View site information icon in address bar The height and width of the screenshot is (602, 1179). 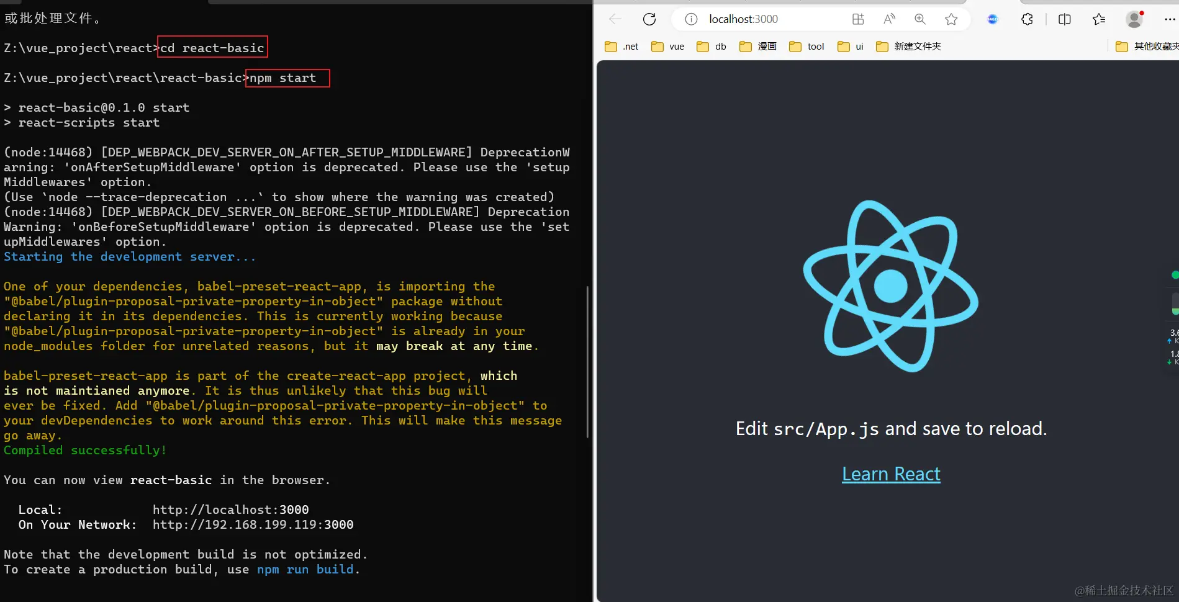pos(691,19)
